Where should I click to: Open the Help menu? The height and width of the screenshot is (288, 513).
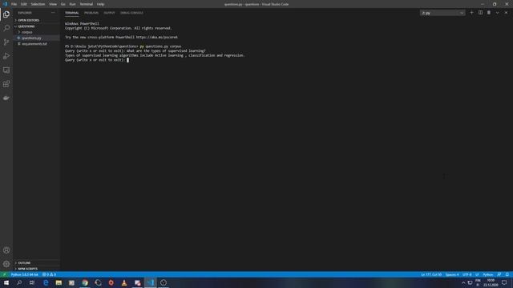100,4
